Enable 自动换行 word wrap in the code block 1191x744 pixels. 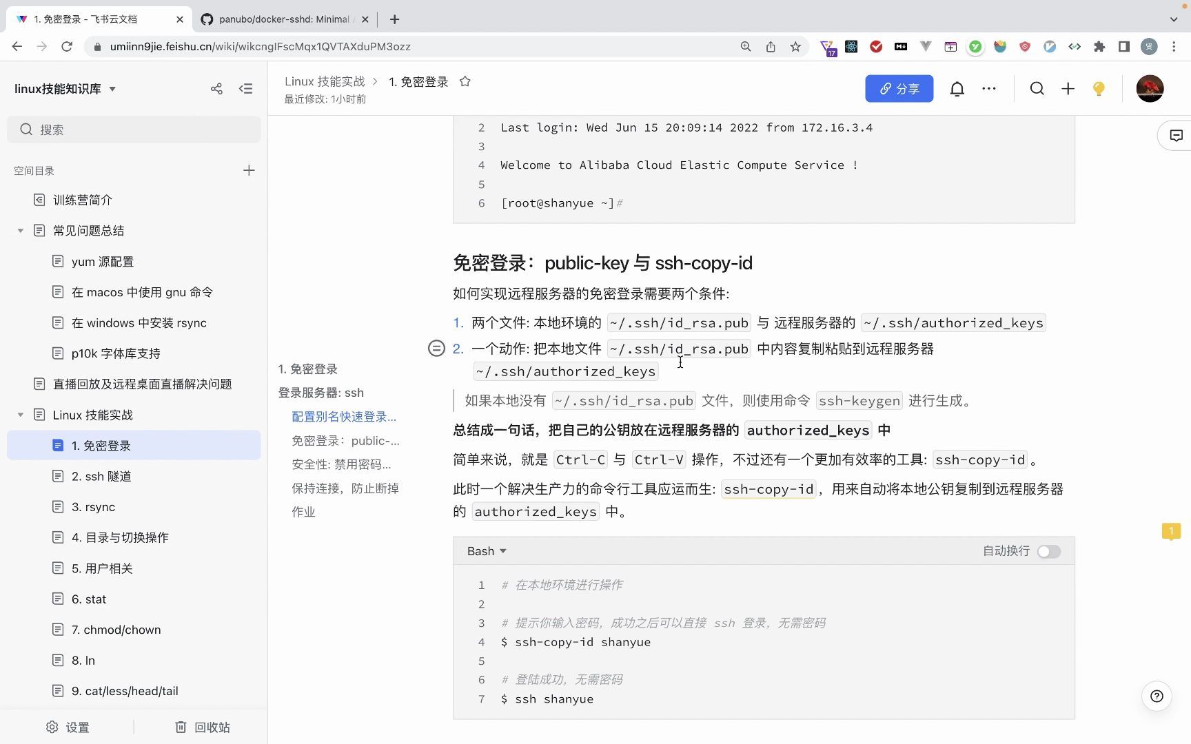pyautogui.click(x=1048, y=551)
